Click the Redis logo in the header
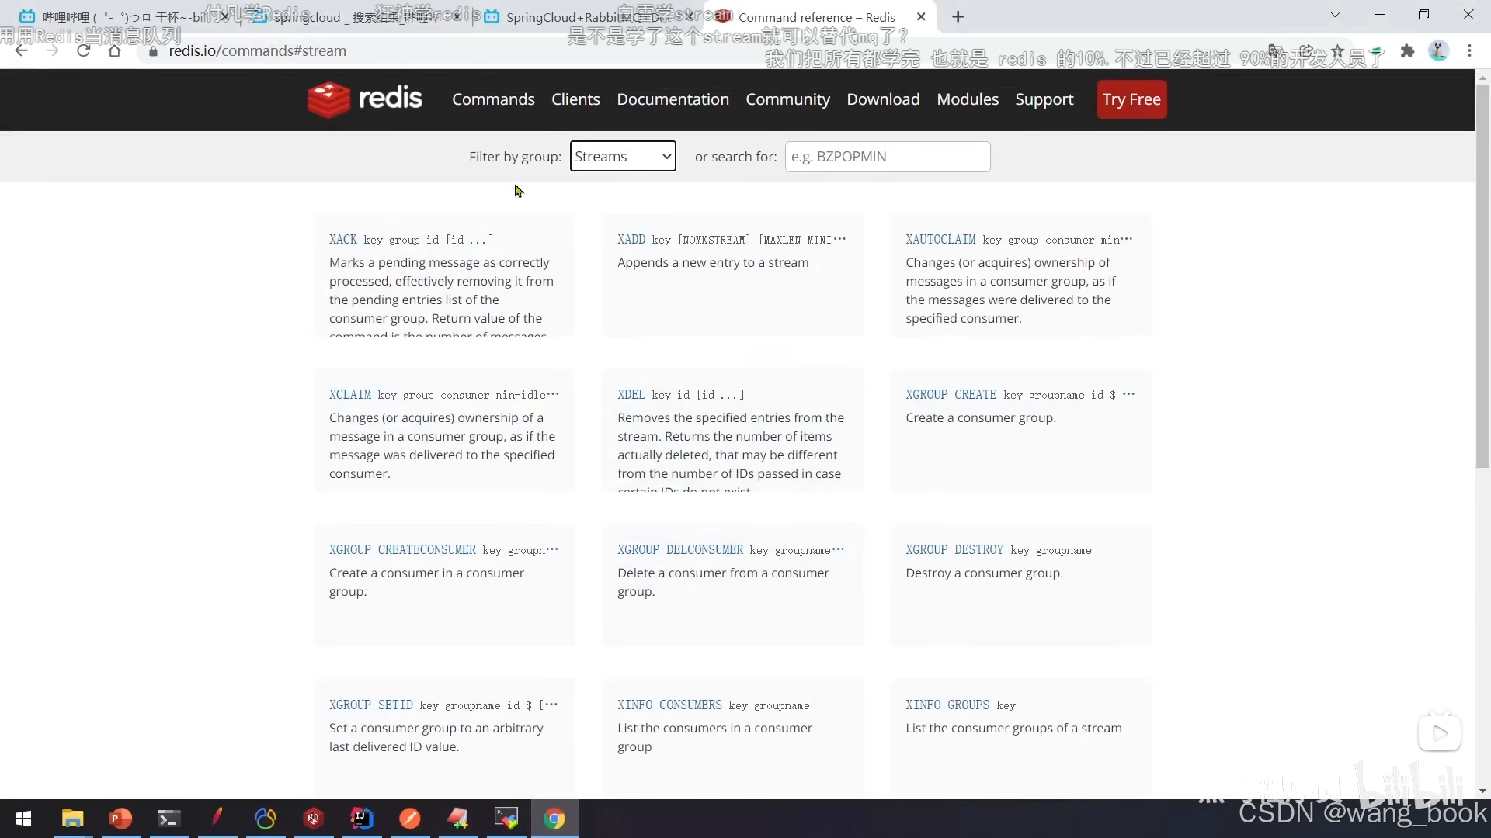The image size is (1491, 838). tap(364, 99)
